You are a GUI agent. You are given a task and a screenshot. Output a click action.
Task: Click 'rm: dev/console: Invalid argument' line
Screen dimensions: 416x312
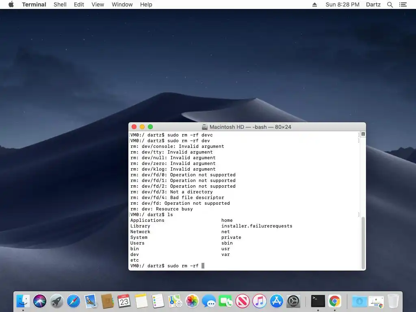pos(177,146)
